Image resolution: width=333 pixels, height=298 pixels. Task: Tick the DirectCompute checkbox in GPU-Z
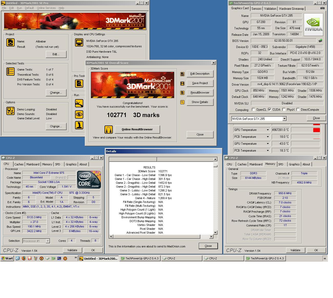(298, 110)
